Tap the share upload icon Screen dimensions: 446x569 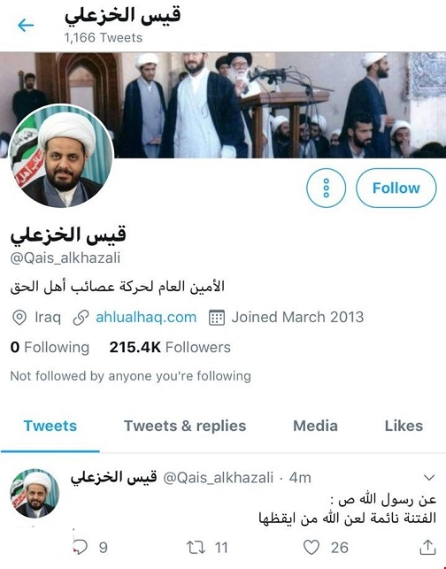click(427, 547)
